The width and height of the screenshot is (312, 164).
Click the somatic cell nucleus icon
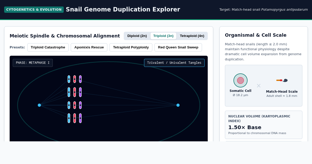click(x=240, y=80)
